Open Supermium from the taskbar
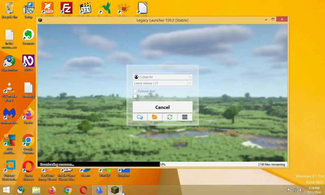This screenshot has height=195, width=325. [x=21, y=190]
